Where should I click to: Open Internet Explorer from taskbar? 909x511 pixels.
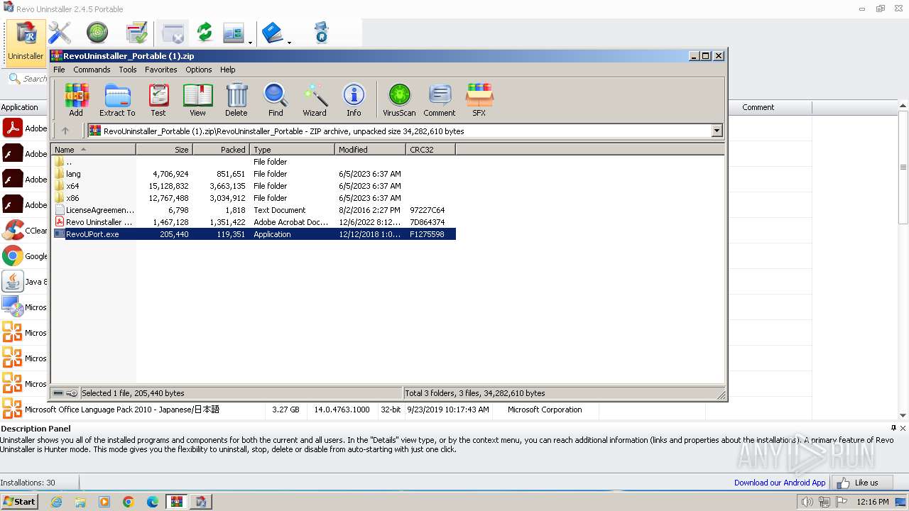pyautogui.click(x=56, y=502)
